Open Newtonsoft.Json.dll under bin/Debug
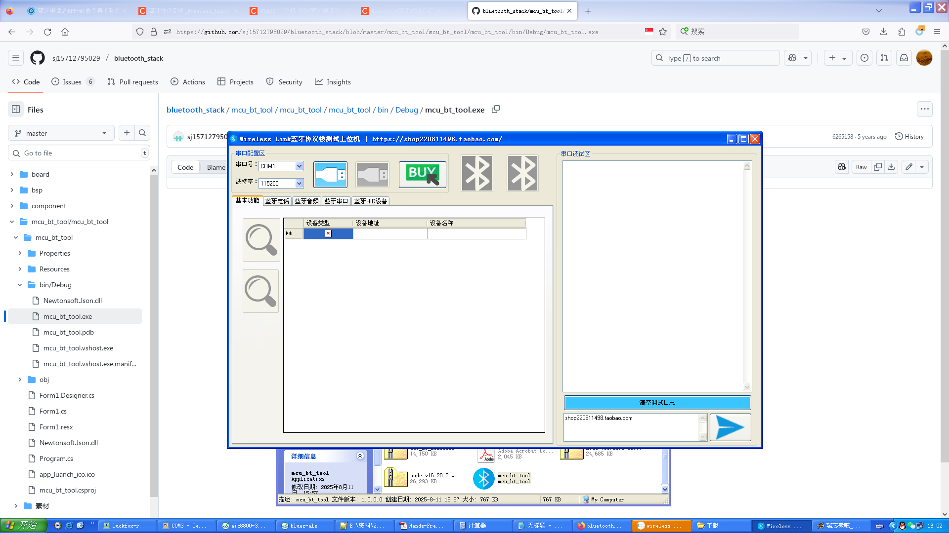Viewport: 949px width, 533px height. click(73, 301)
